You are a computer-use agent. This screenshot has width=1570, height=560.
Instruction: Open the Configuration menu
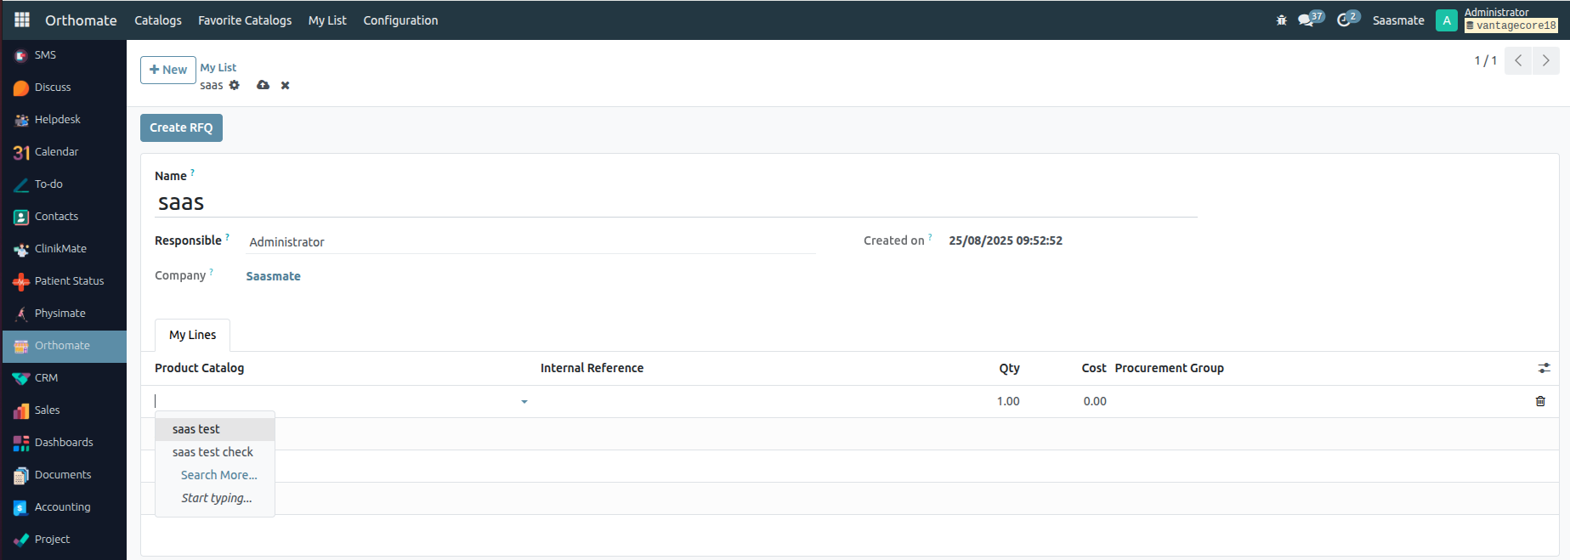(x=400, y=20)
